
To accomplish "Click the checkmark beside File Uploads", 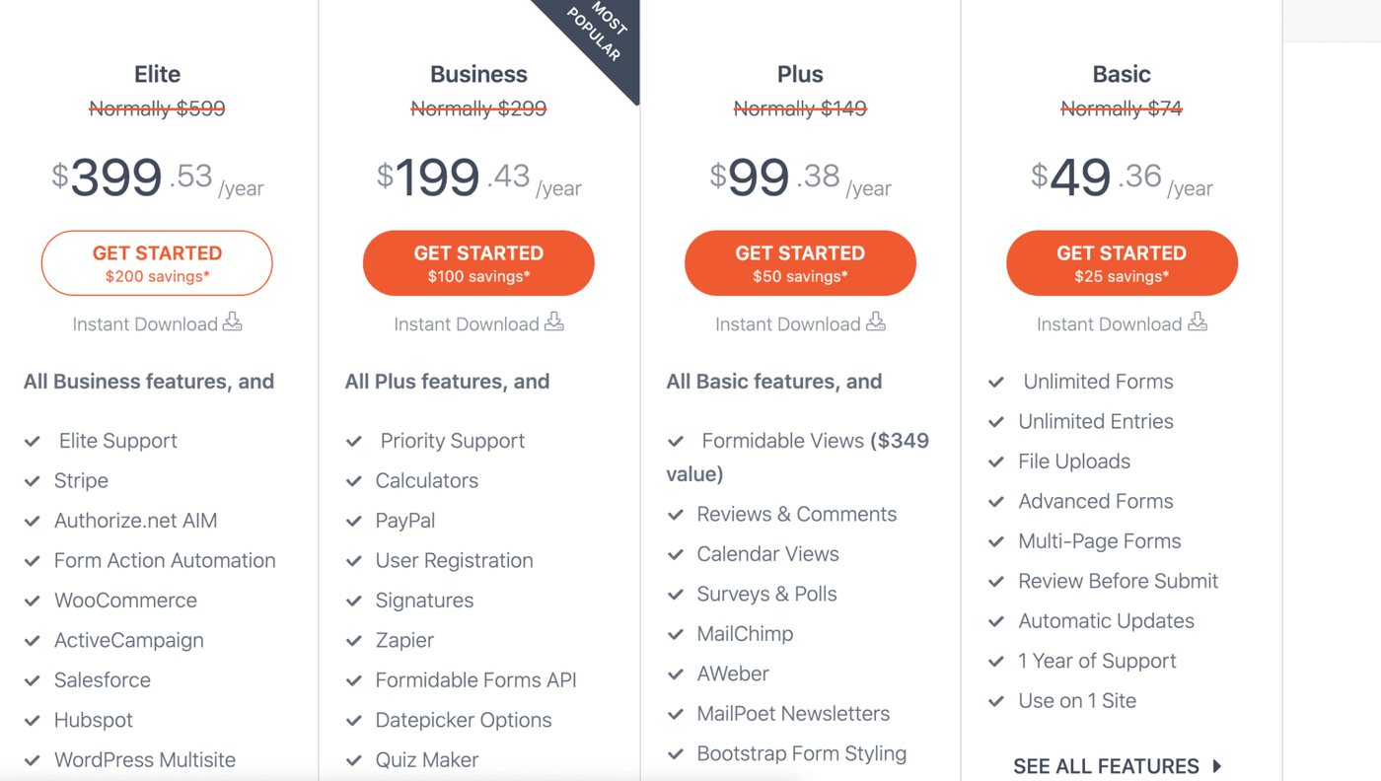I will coord(997,461).
